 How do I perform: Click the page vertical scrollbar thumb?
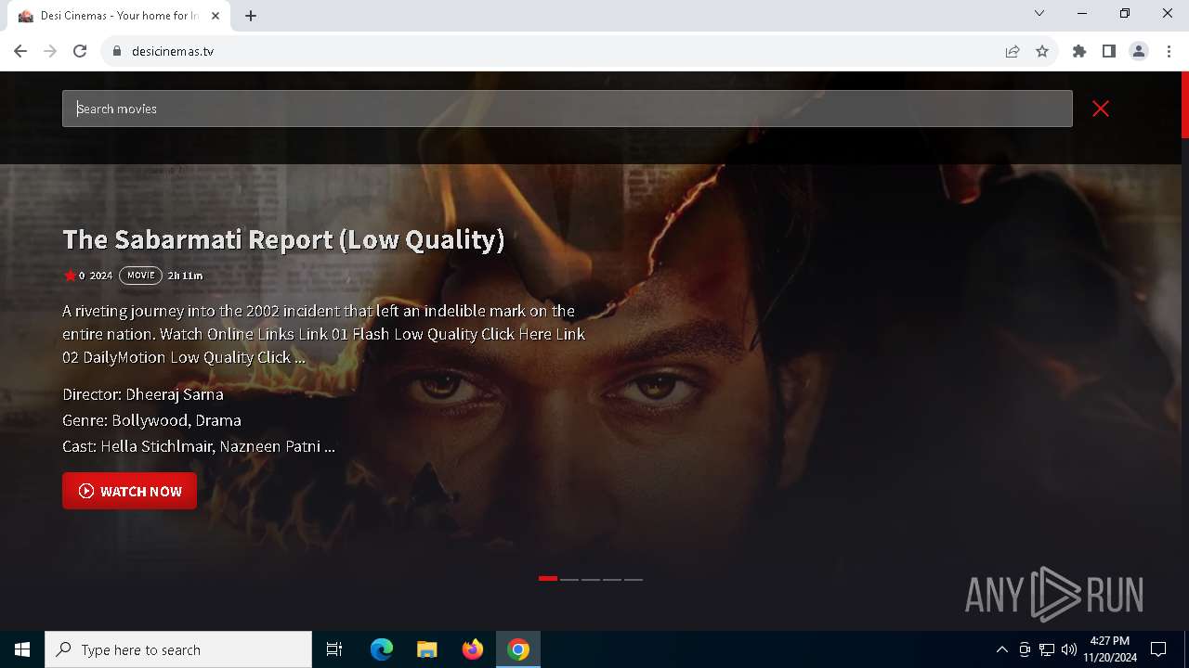point(1184,105)
